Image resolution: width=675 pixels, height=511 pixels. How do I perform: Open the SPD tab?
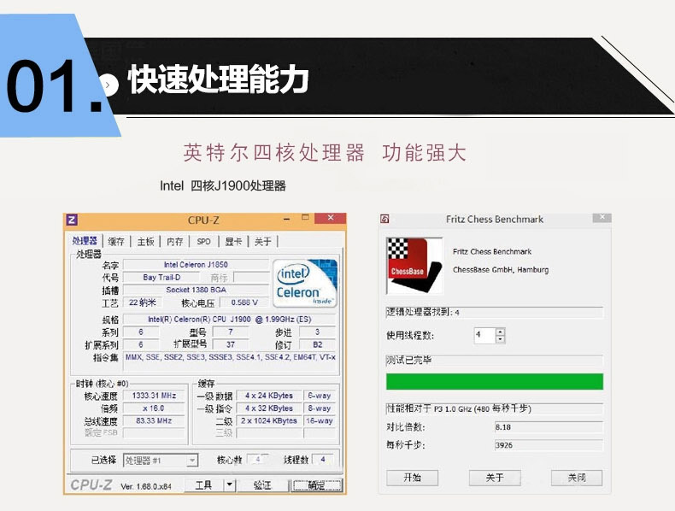203,242
